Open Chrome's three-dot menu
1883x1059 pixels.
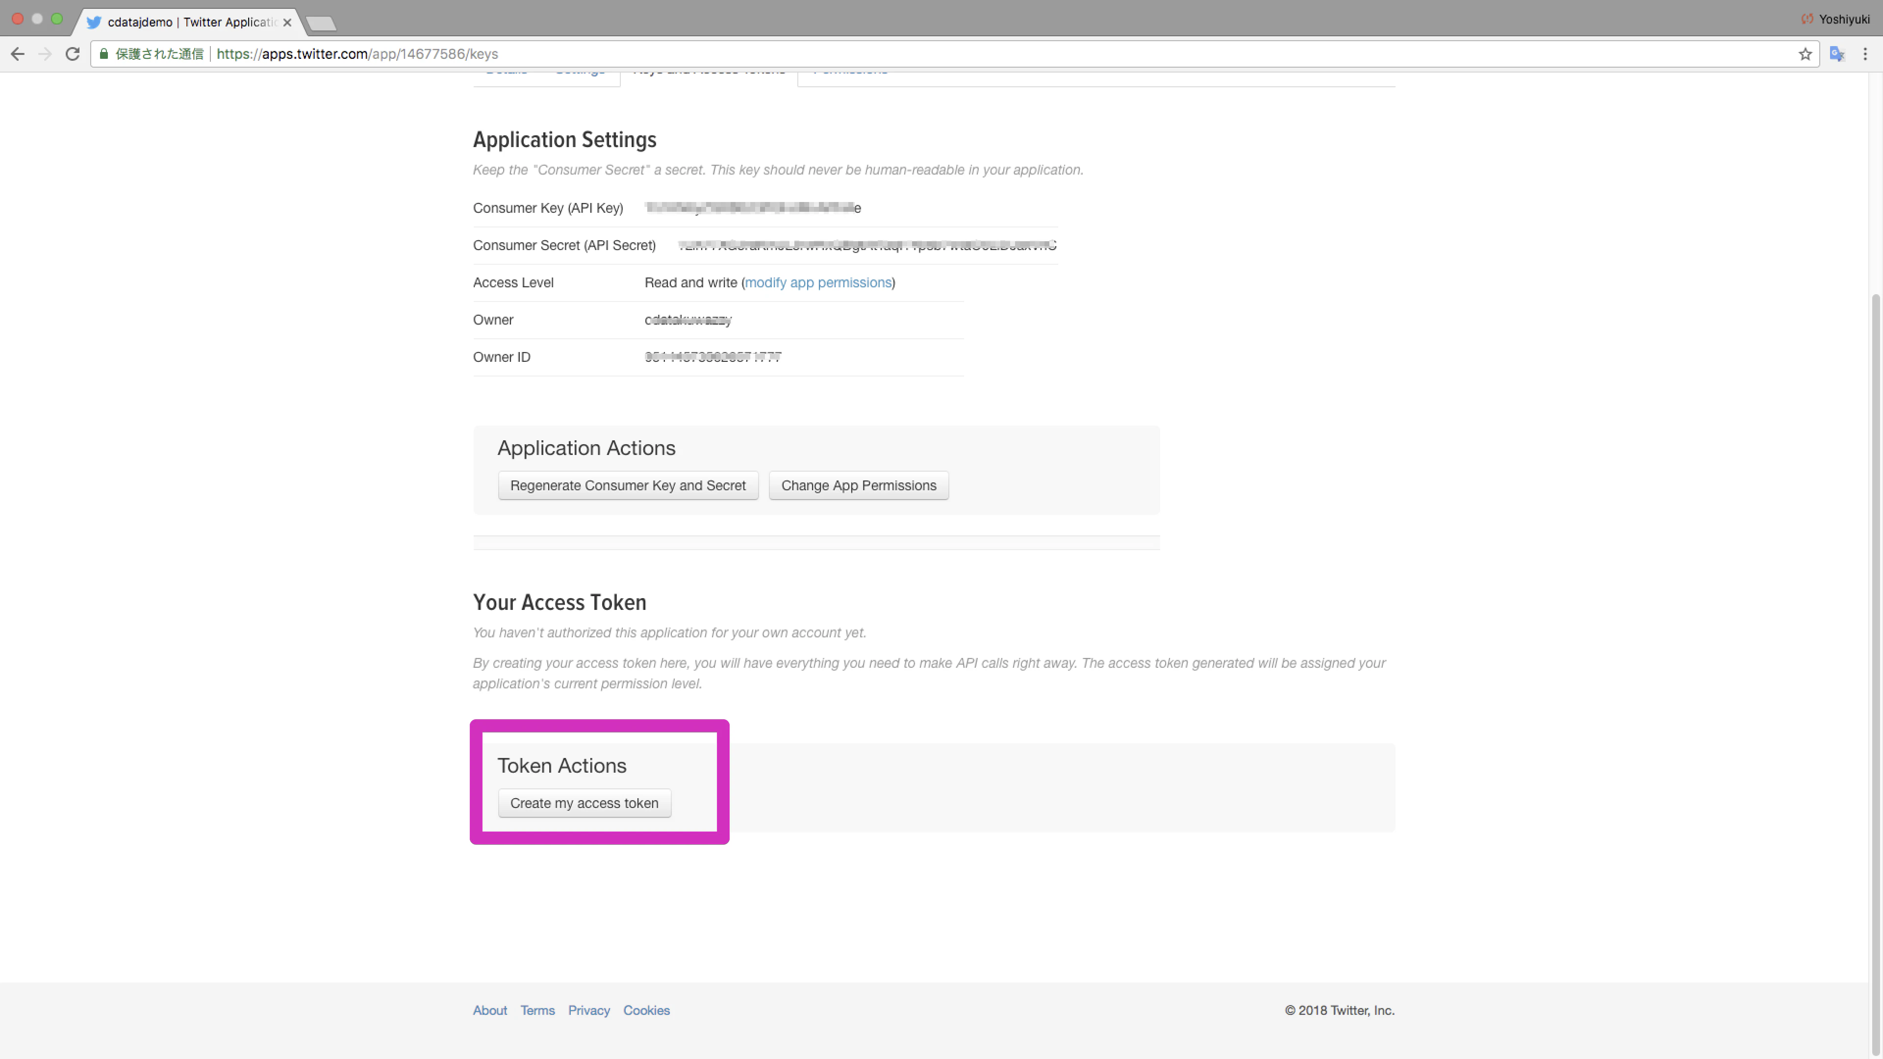[1865, 54]
